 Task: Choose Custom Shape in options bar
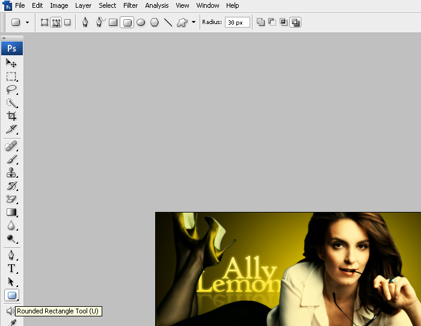(182, 23)
